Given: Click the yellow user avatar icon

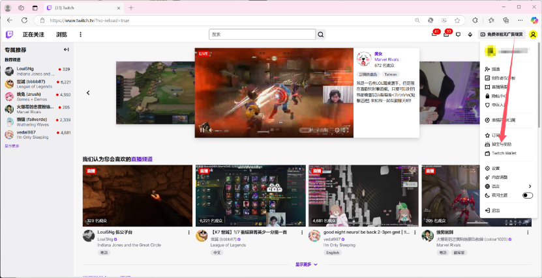Looking at the screenshot, I should [534, 35].
